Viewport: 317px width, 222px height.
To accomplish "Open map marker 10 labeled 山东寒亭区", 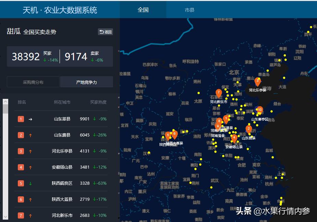I will 259,110.
